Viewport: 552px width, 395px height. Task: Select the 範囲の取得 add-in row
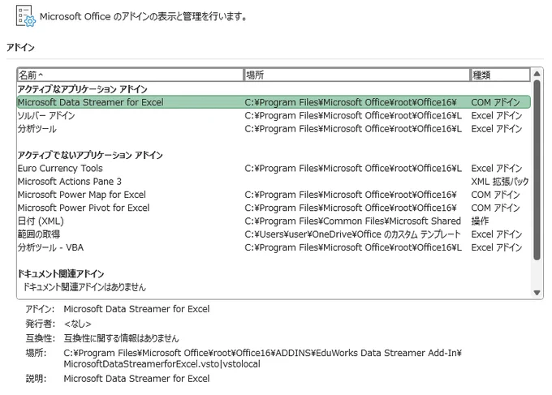[274, 234]
